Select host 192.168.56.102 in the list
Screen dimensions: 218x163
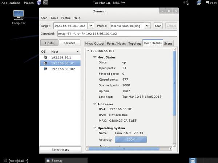point(60,69)
